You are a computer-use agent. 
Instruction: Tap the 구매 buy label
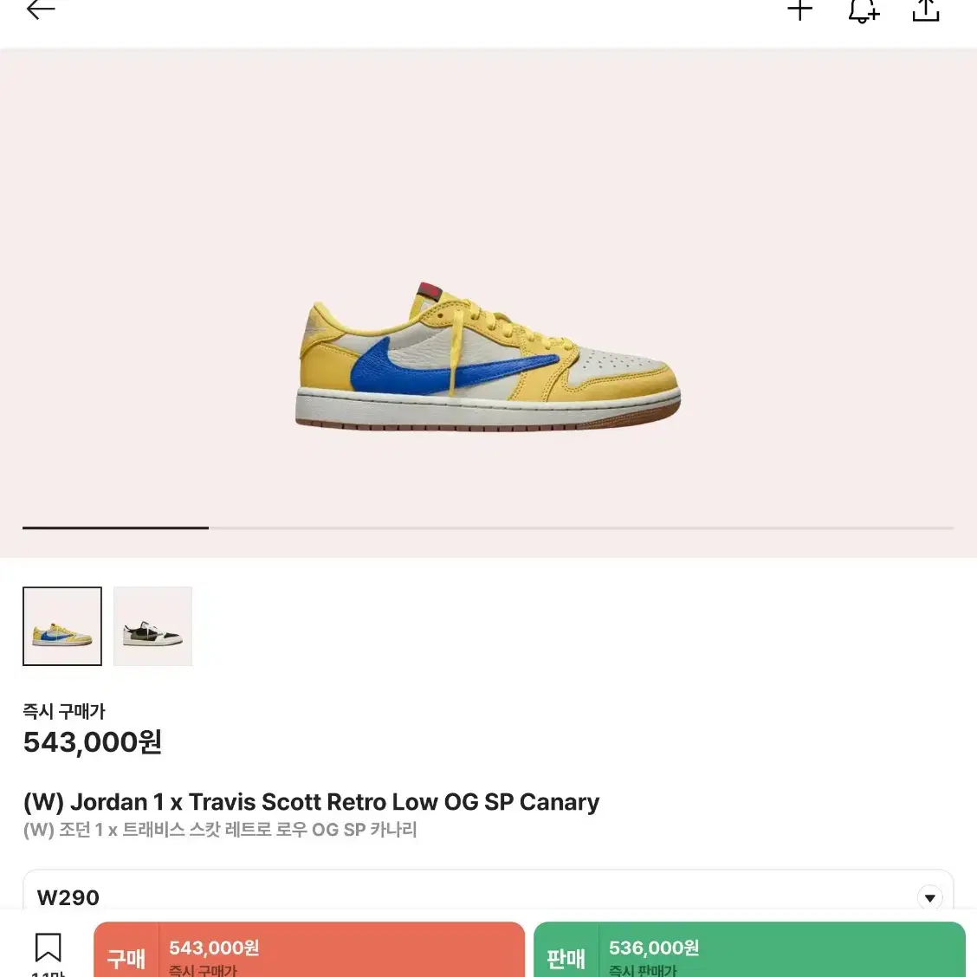point(126,958)
